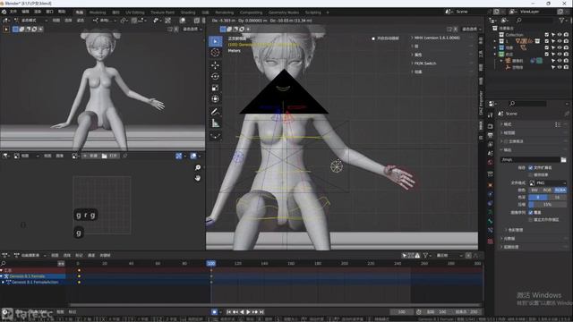Toggle exclude checkbox on Collection row
This screenshot has width=573, height=322.
click(x=547, y=35)
